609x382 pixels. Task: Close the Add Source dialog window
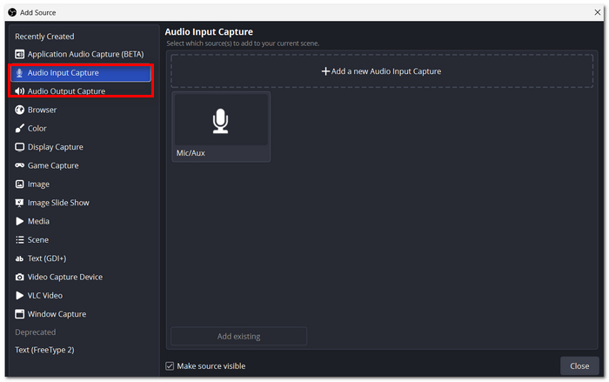[x=598, y=12]
